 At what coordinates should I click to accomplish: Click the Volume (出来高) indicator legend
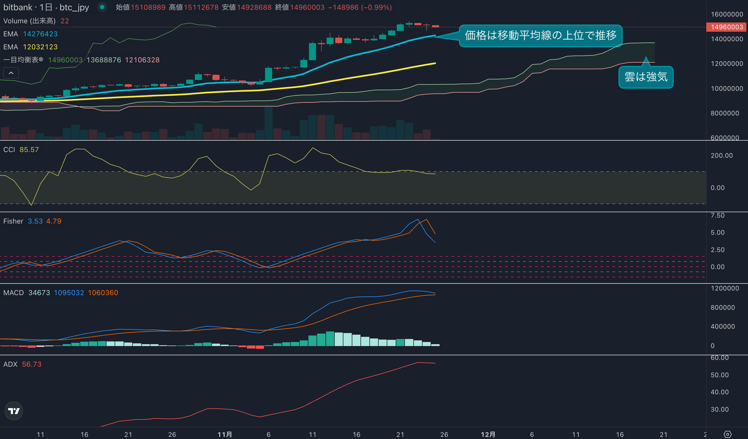point(29,21)
